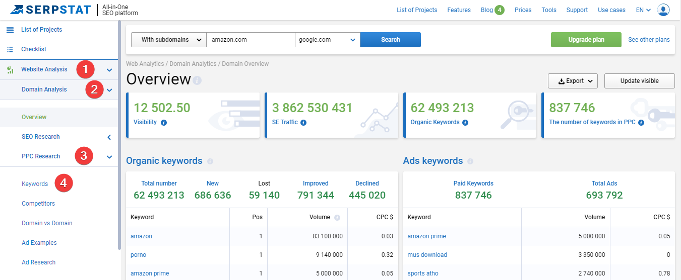Click info icon in Volume column header

[x=337, y=218]
